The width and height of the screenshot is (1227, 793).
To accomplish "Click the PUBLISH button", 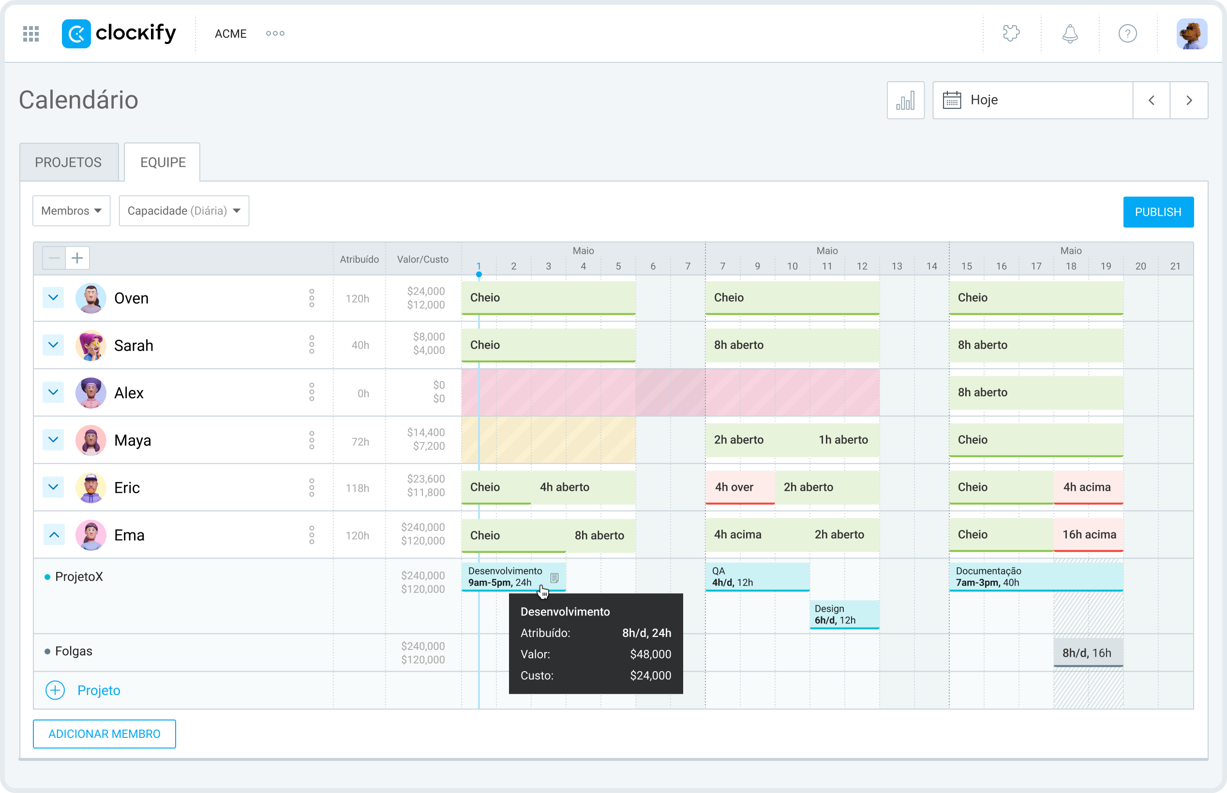I will [x=1158, y=212].
